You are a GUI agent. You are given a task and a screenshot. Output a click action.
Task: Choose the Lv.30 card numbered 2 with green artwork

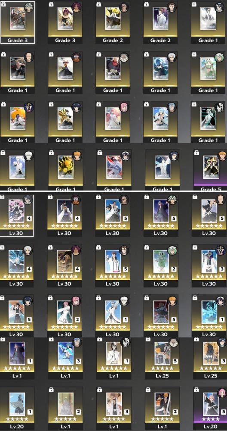[x=162, y=266]
